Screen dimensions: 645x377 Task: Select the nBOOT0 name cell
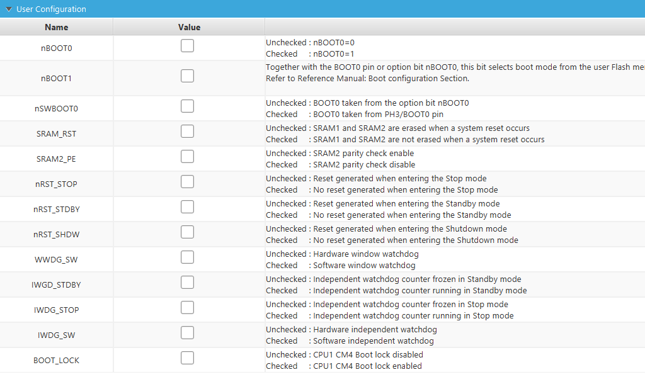pos(57,48)
